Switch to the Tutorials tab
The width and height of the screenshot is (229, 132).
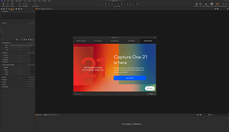[98, 41]
